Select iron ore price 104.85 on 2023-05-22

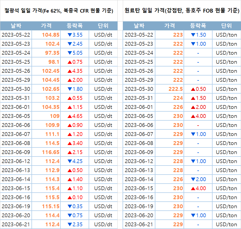coord(51,35)
